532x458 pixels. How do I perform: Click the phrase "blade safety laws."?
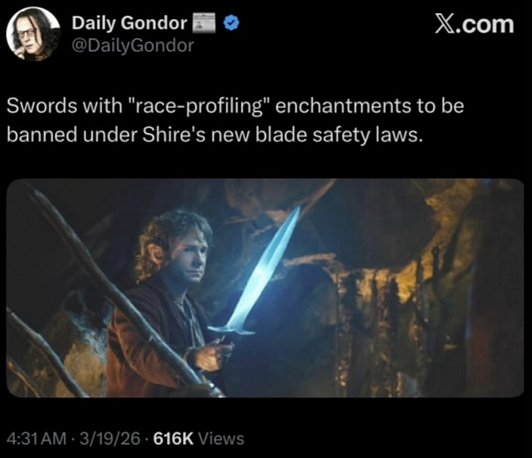coord(339,135)
